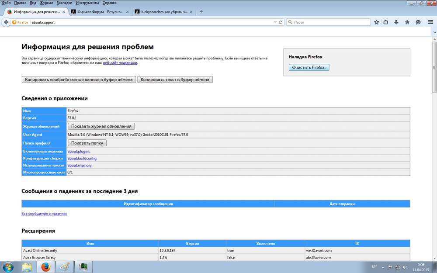Click Avast Online Security extension row name
The width and height of the screenshot is (437, 273).
point(40,250)
